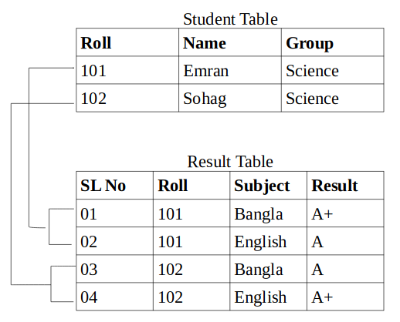Click roll 102 in Student Table
The image size is (400, 322).
tap(127, 98)
